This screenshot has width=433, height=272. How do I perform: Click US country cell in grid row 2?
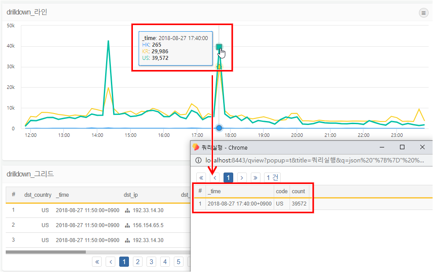(x=45, y=225)
